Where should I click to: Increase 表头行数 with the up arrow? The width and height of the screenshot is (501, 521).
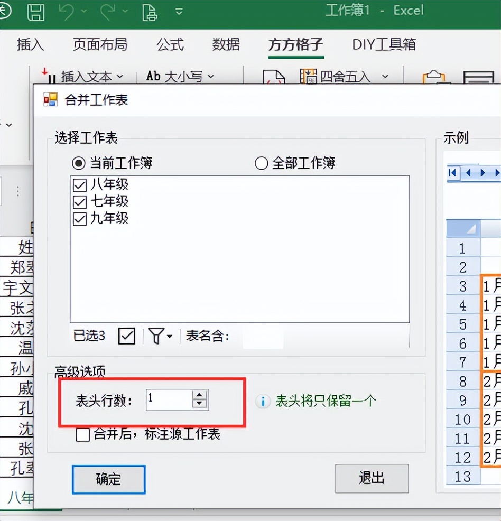pyautogui.click(x=199, y=395)
